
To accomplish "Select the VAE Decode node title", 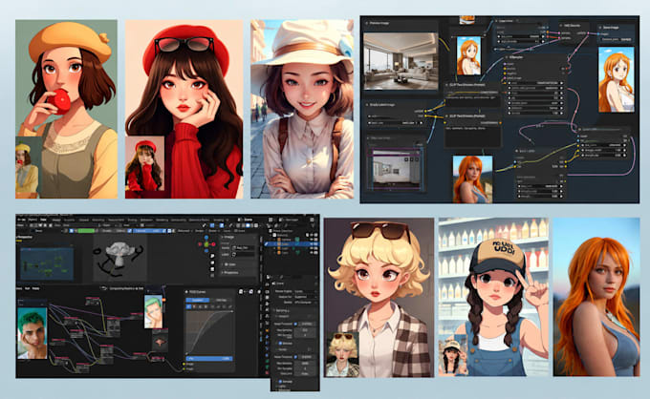I will coord(572,25).
